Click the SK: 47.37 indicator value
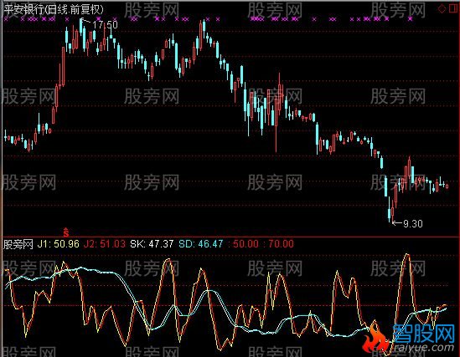The width and height of the screenshot is (460, 357). click(x=152, y=244)
